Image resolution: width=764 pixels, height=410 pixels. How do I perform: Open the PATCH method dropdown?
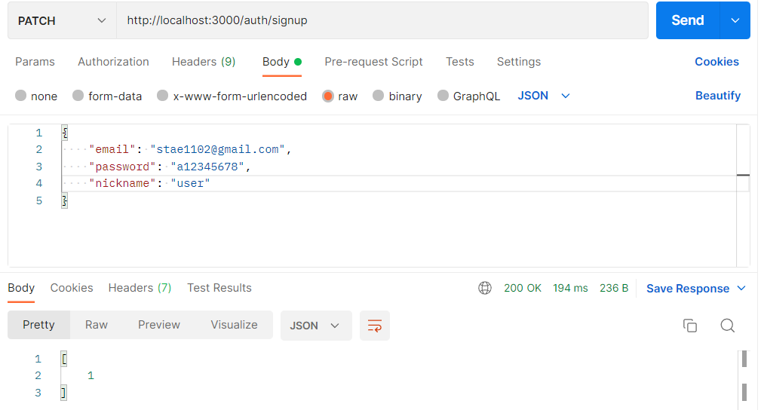pos(62,20)
